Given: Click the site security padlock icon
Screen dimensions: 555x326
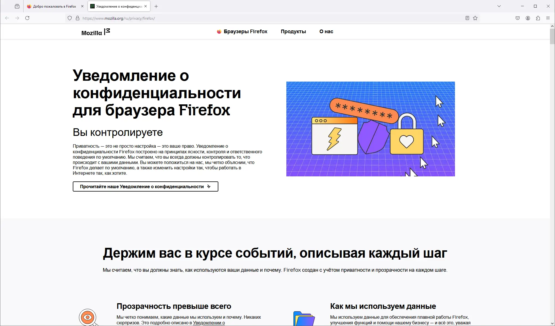Looking at the screenshot, I should pyautogui.click(x=78, y=18).
